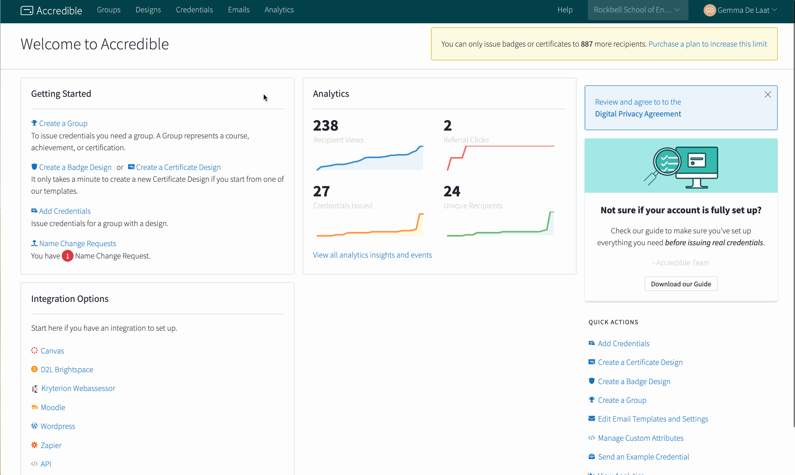795x475 pixels.
Task: Dismiss the Digital Privacy Agreement notice
Action: tap(768, 95)
